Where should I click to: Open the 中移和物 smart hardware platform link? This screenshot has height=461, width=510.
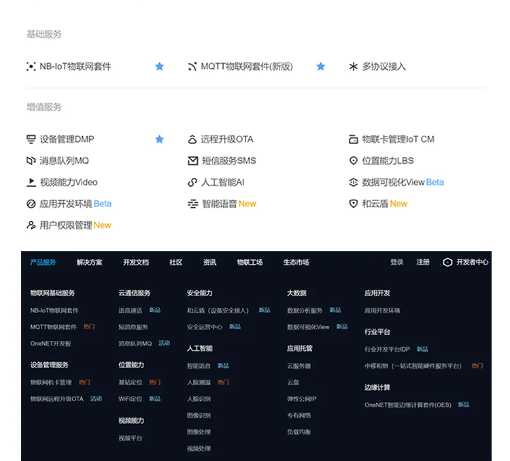tap(413, 366)
